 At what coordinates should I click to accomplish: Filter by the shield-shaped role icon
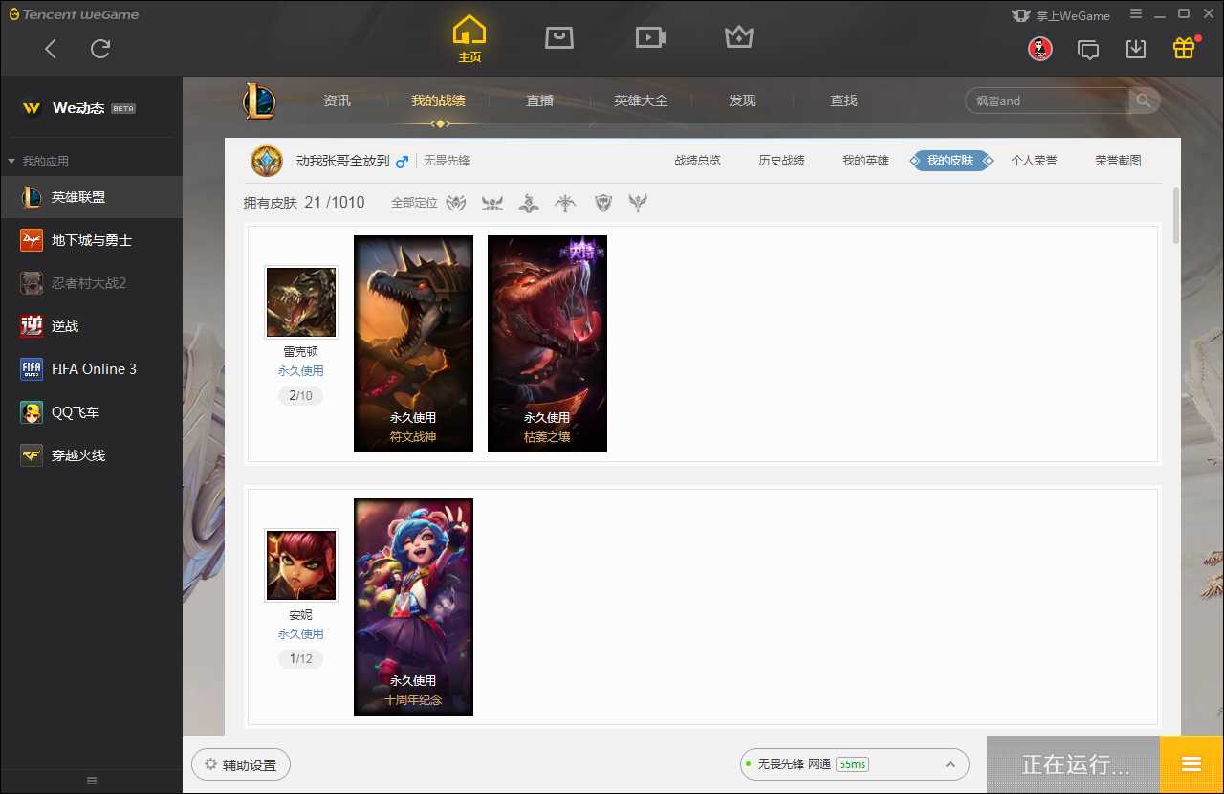(602, 203)
